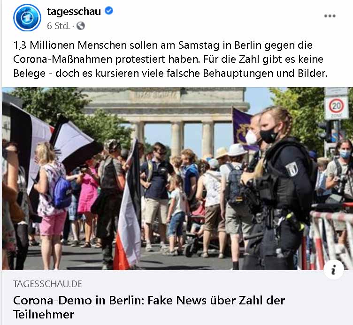Open the tagesschau page name link
353x325 pixels.
click(74, 11)
